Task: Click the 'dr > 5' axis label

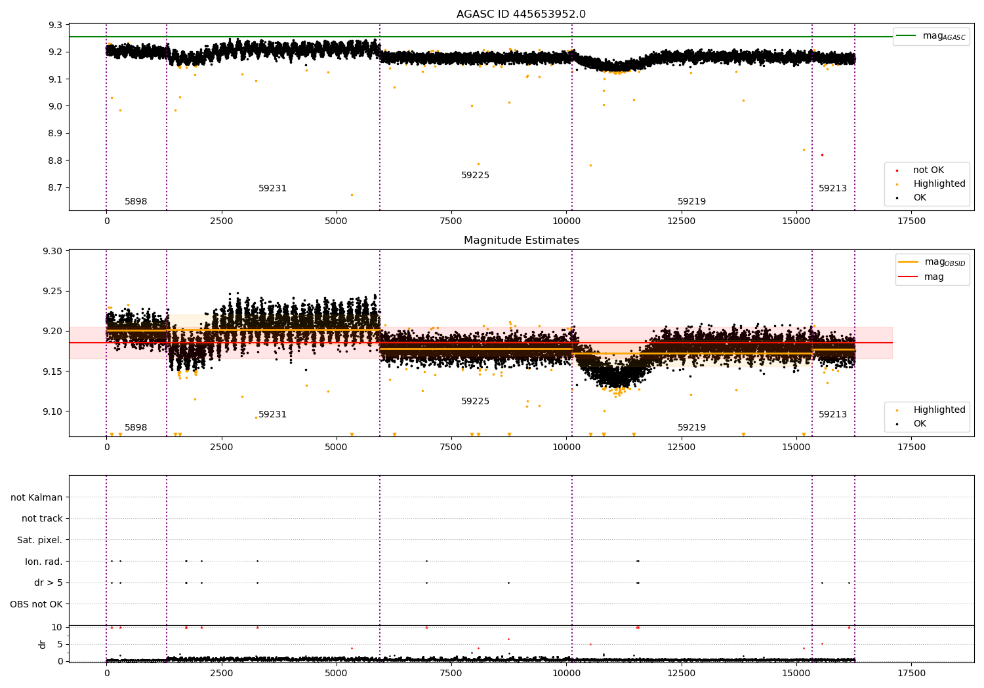Action: pos(49,583)
